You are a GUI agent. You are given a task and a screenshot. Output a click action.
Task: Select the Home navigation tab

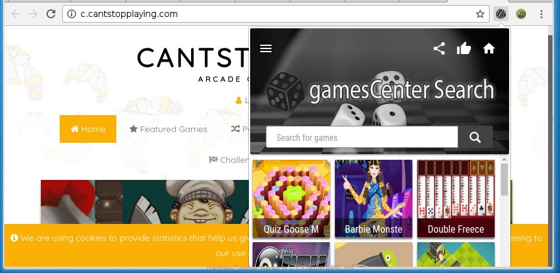coord(88,129)
